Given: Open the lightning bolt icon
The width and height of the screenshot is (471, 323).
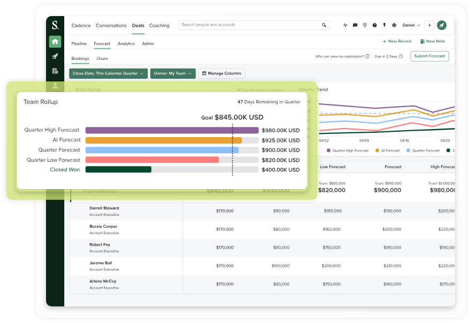Looking at the screenshot, I should pos(384,25).
